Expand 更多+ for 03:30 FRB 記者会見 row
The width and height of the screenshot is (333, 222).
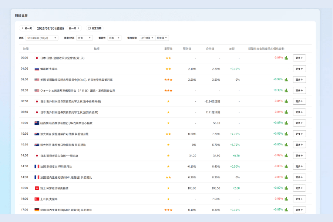pos(299,90)
